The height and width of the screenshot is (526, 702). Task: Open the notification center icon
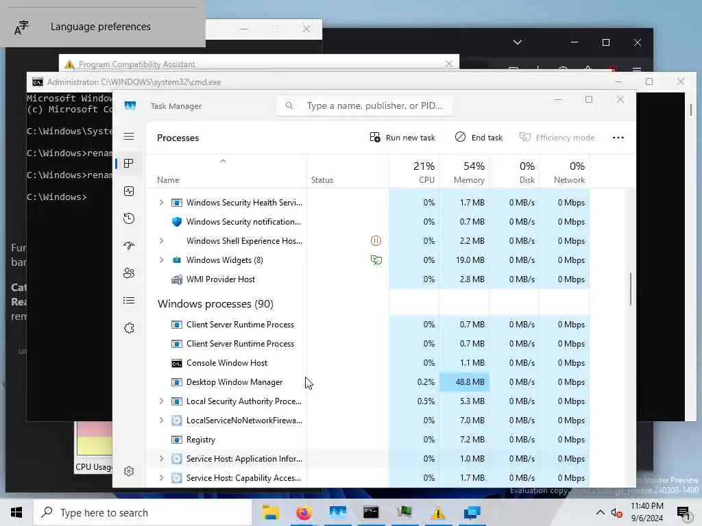tap(683, 513)
